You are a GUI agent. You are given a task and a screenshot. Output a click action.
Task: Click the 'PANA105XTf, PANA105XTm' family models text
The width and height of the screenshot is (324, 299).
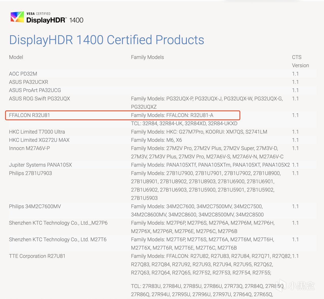pyautogui.click(x=210, y=165)
